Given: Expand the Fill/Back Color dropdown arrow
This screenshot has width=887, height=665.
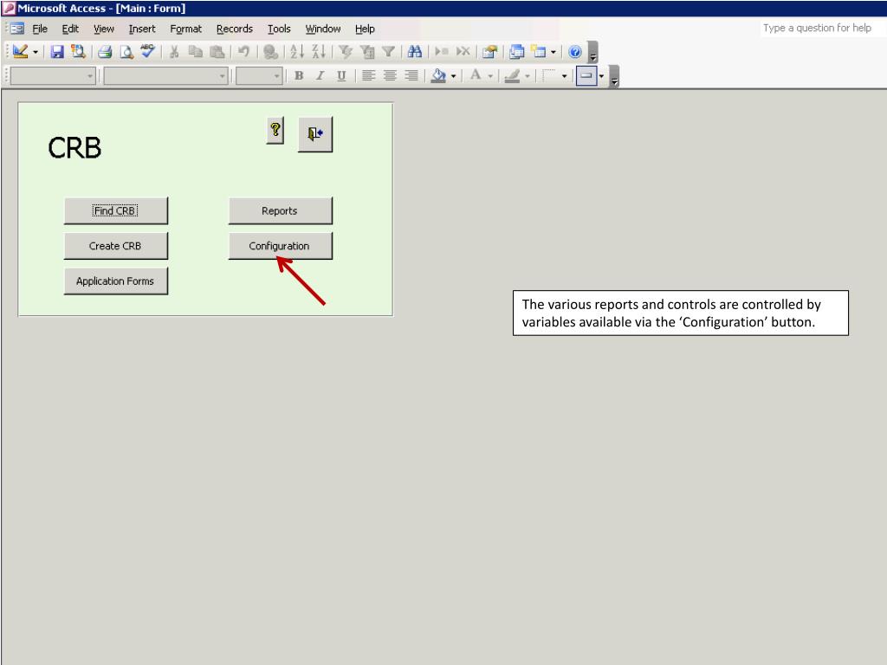Looking at the screenshot, I should [x=454, y=76].
